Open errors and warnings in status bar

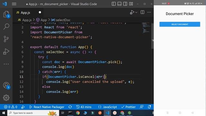11,107
